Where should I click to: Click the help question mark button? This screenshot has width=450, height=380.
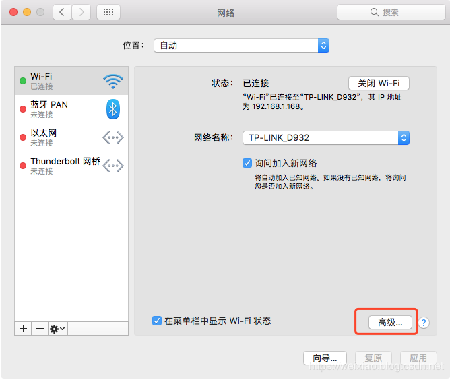(424, 323)
